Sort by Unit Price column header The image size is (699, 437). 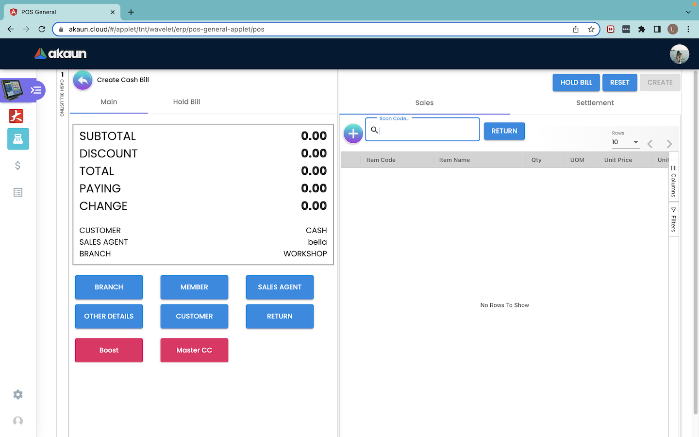pos(618,160)
